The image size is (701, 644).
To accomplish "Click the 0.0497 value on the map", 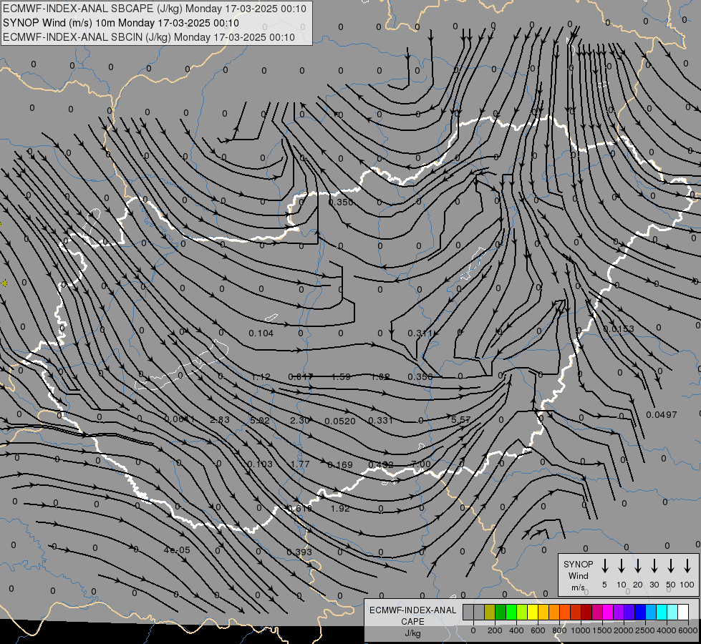I will 662,415.
